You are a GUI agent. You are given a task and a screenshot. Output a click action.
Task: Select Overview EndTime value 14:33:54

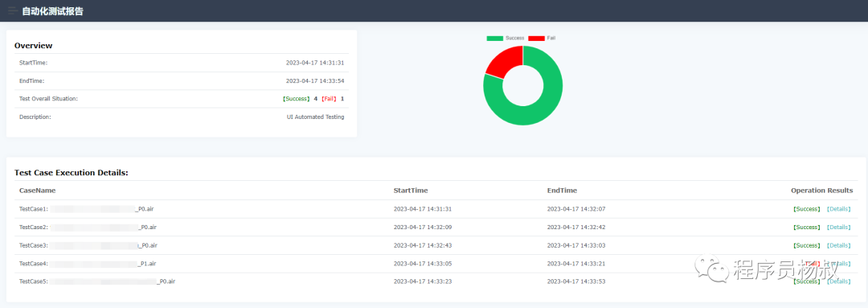point(315,81)
